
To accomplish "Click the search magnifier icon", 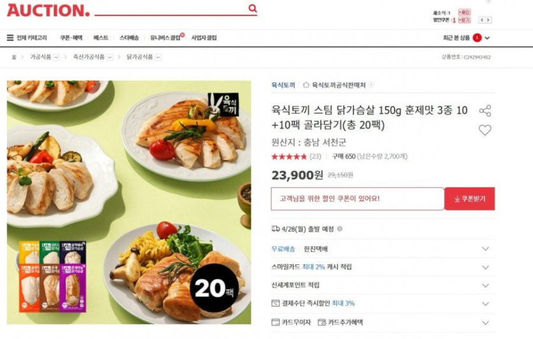I will [x=253, y=8].
